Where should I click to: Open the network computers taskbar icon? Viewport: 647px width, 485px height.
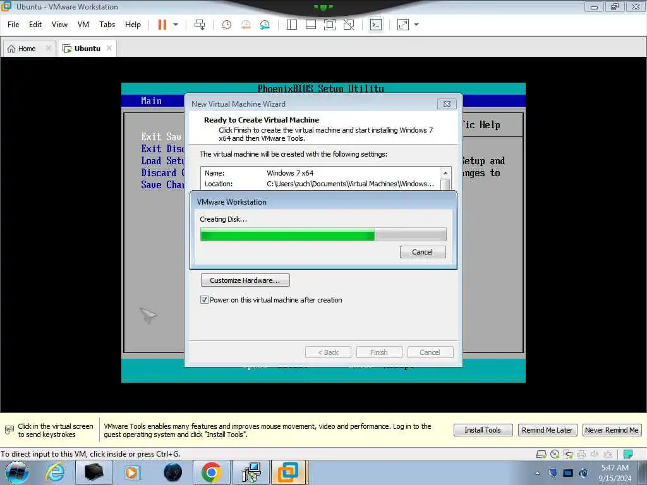pyautogui.click(x=250, y=472)
